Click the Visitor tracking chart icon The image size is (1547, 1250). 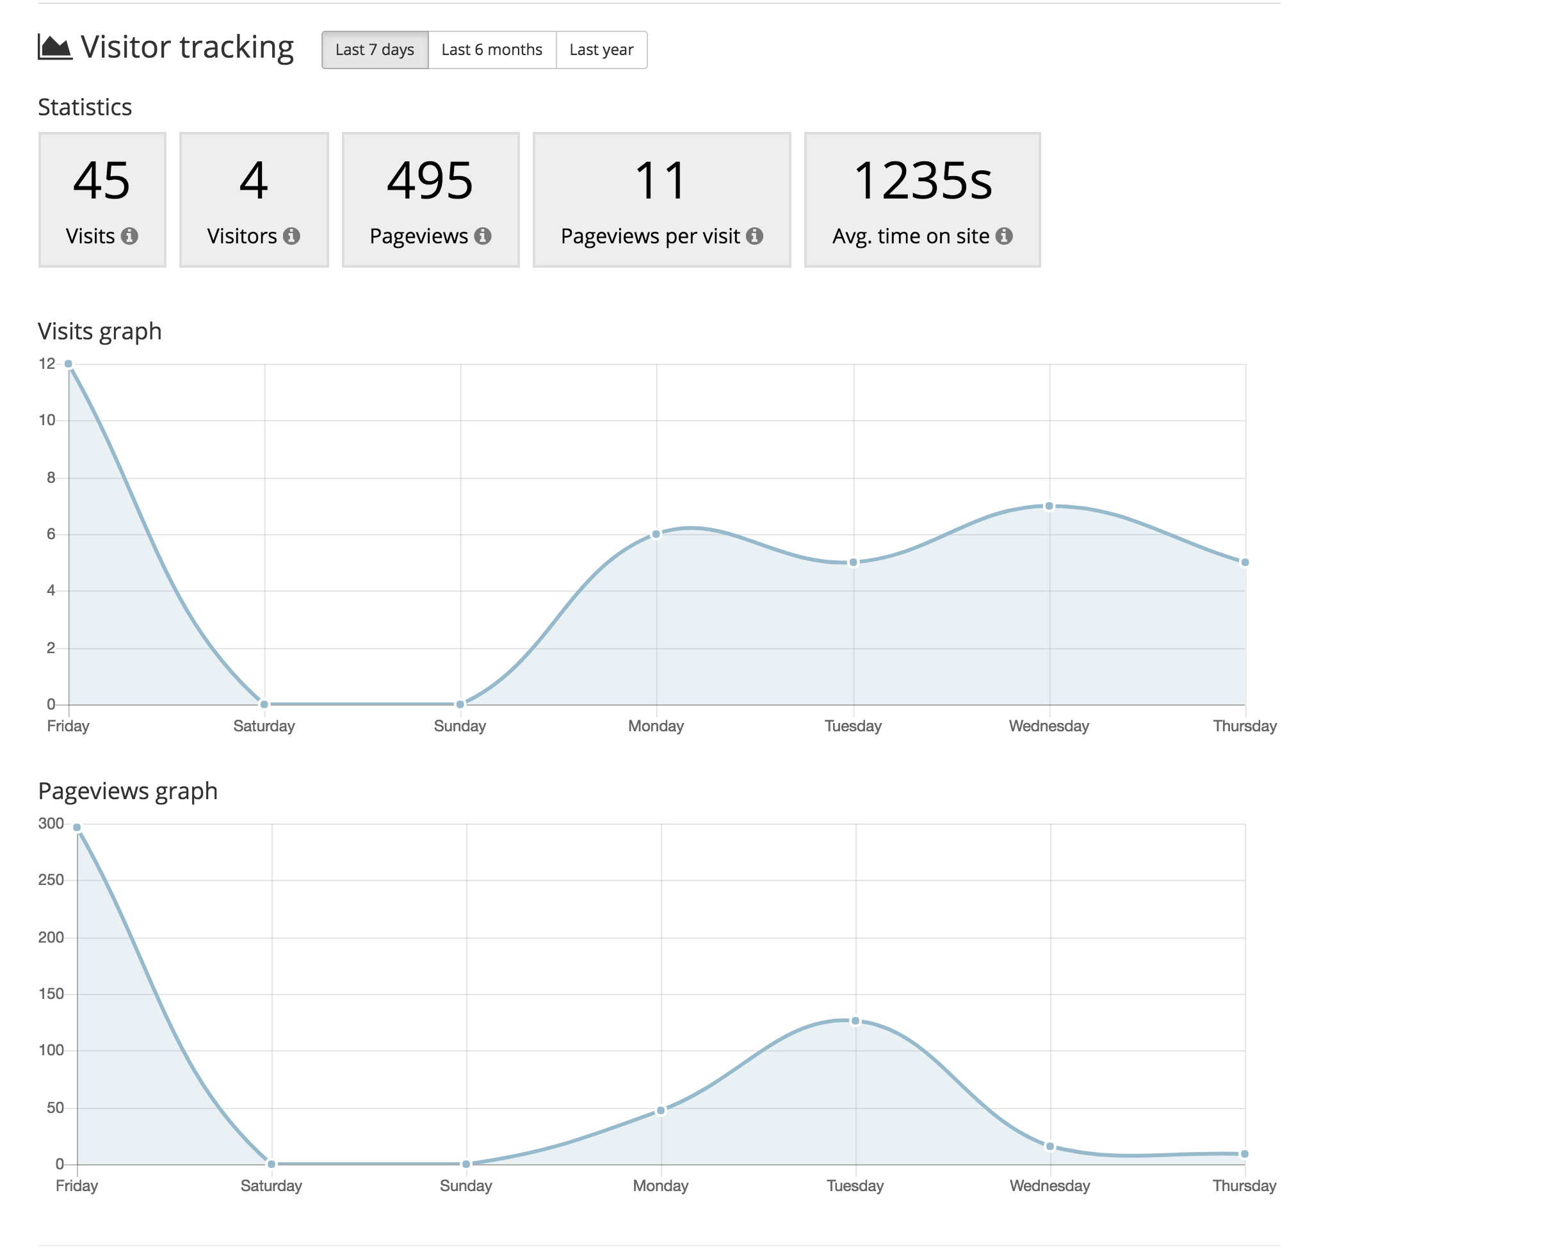54,48
